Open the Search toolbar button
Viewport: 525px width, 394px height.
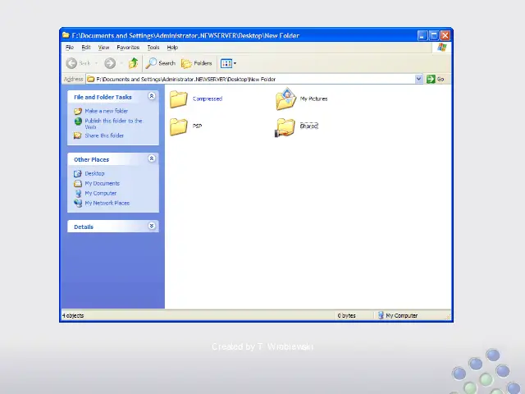161,63
